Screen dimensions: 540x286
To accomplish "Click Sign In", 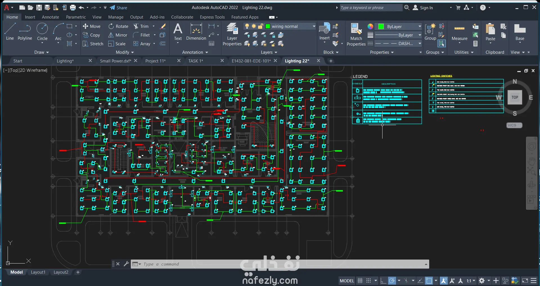I will [426, 8].
